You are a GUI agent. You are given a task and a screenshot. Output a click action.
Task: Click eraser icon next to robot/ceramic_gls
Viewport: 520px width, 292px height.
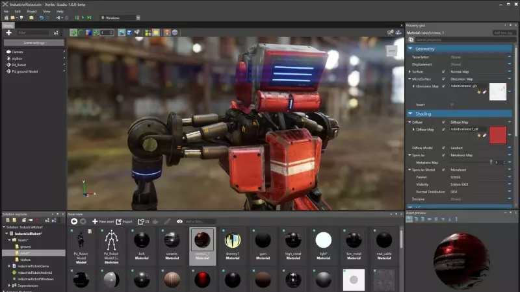(x=484, y=92)
